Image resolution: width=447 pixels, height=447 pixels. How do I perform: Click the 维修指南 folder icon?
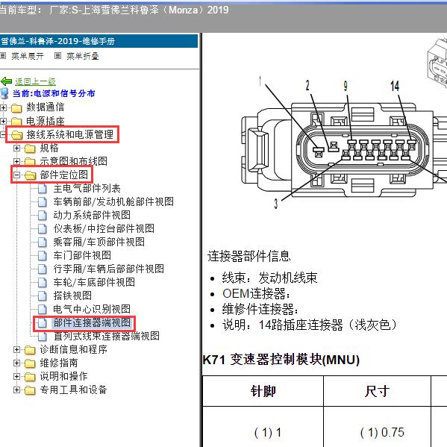tap(30, 363)
